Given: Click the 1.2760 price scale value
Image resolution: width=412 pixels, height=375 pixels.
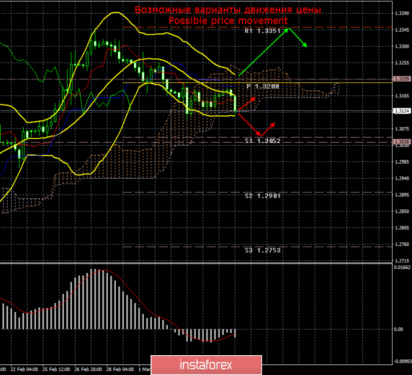Looking at the screenshot, I should pos(402,244).
